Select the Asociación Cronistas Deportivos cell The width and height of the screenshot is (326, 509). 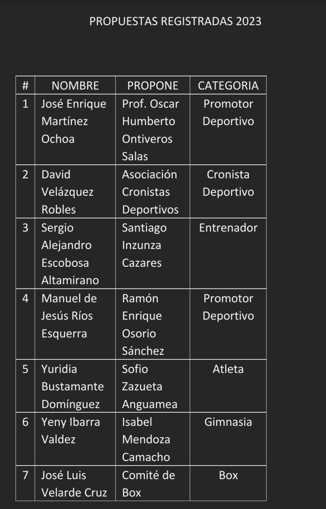tap(153, 191)
